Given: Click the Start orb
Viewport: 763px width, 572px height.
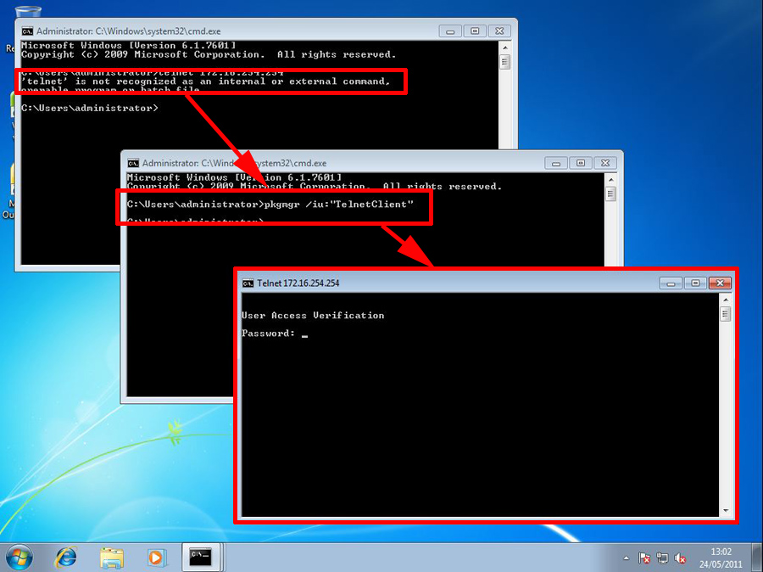Looking at the screenshot, I should tap(19, 558).
